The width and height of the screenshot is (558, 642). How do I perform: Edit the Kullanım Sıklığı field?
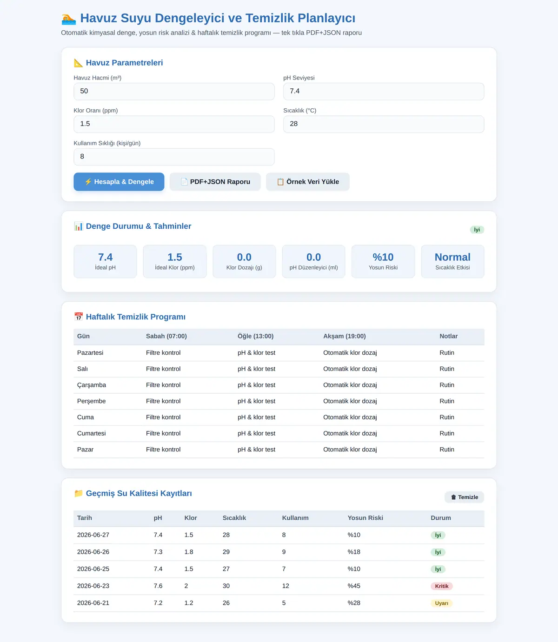click(x=174, y=157)
